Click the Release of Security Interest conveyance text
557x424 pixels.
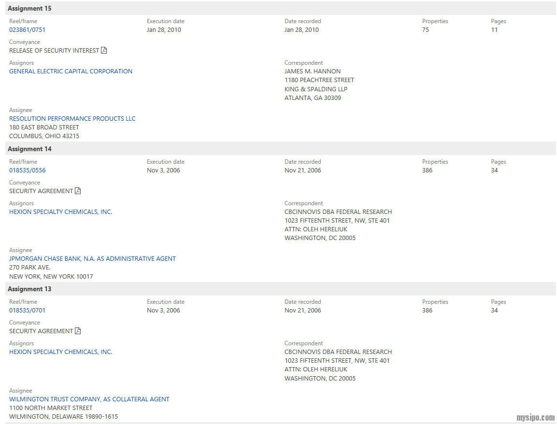[x=54, y=51]
